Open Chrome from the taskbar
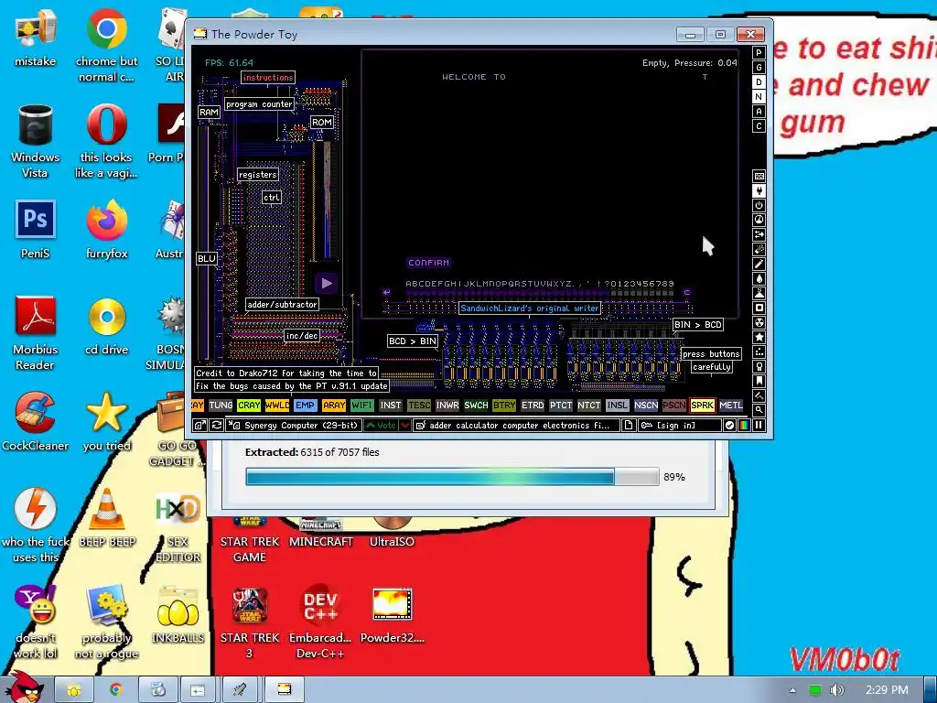Image resolution: width=937 pixels, height=703 pixels. [x=116, y=690]
